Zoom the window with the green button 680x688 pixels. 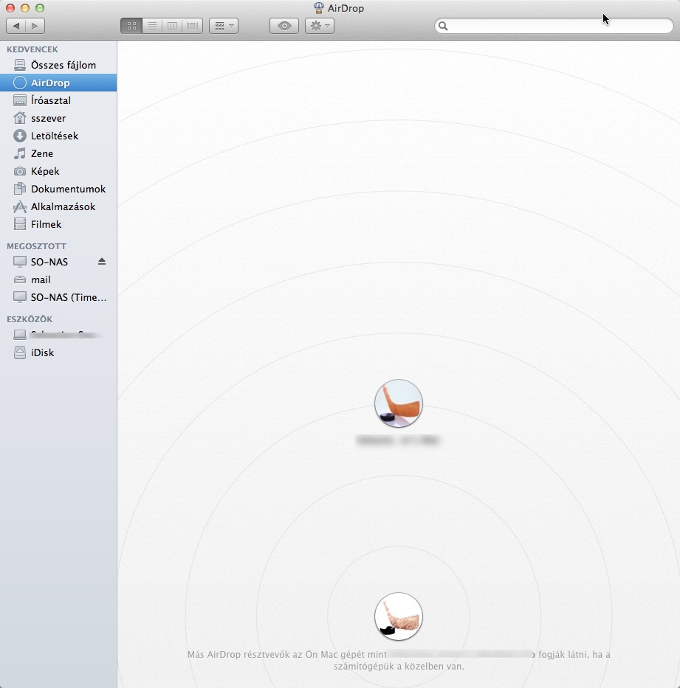pyautogui.click(x=40, y=8)
